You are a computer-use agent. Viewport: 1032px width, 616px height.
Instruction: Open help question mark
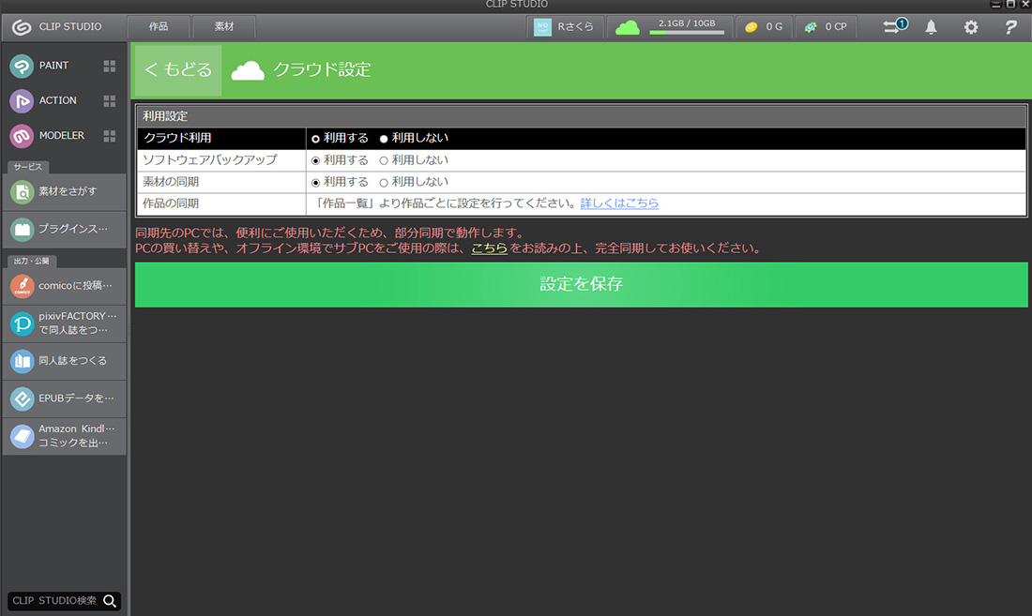(x=1011, y=27)
